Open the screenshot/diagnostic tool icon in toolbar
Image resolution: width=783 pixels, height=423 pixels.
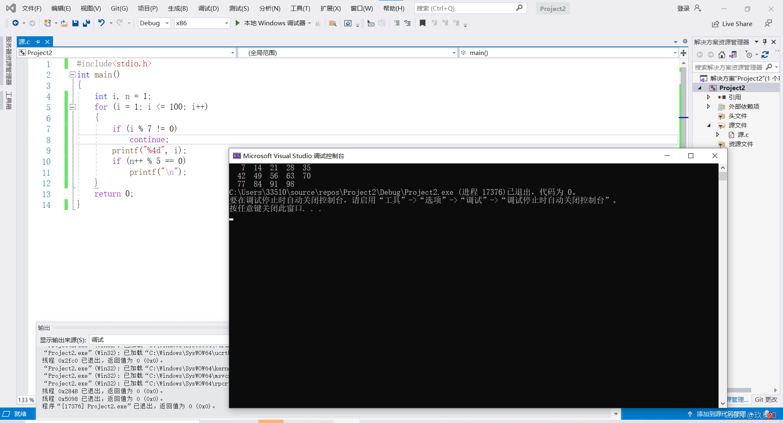[x=348, y=23]
